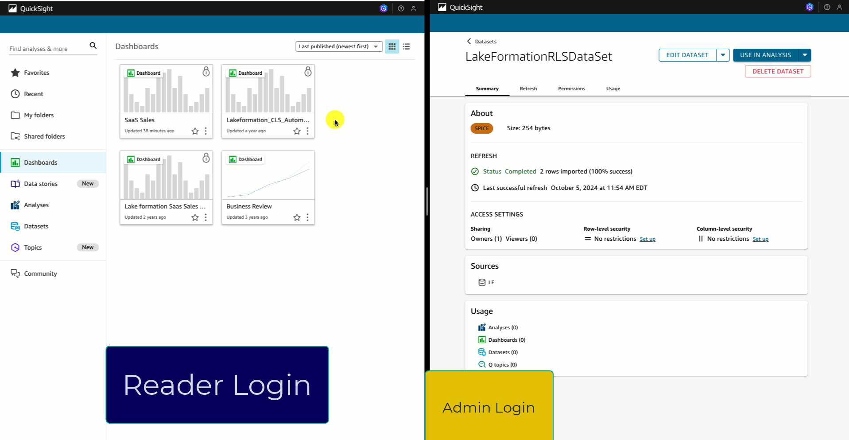Switch to the Refresh tab
The height and width of the screenshot is (440, 849).
pyautogui.click(x=528, y=89)
